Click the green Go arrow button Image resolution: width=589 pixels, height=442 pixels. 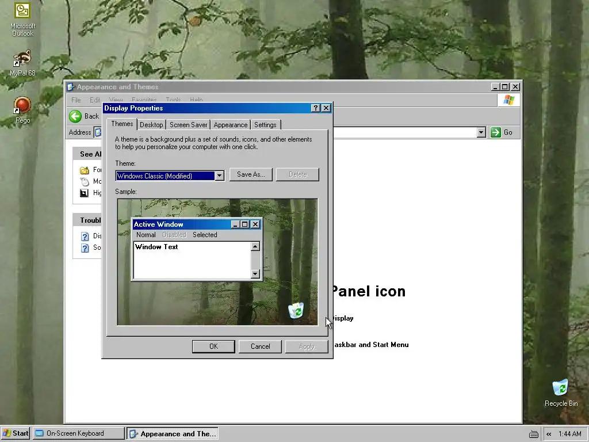tap(495, 132)
